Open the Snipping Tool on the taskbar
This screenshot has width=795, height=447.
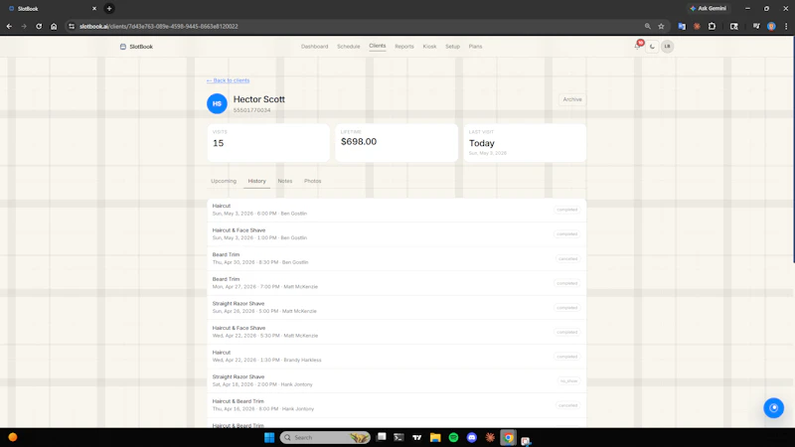pyautogui.click(x=526, y=440)
